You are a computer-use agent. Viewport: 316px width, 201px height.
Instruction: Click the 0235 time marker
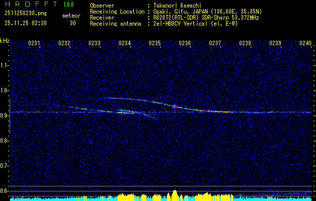click(x=155, y=43)
